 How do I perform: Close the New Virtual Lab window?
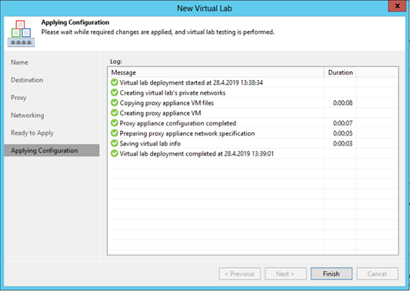coord(397,6)
